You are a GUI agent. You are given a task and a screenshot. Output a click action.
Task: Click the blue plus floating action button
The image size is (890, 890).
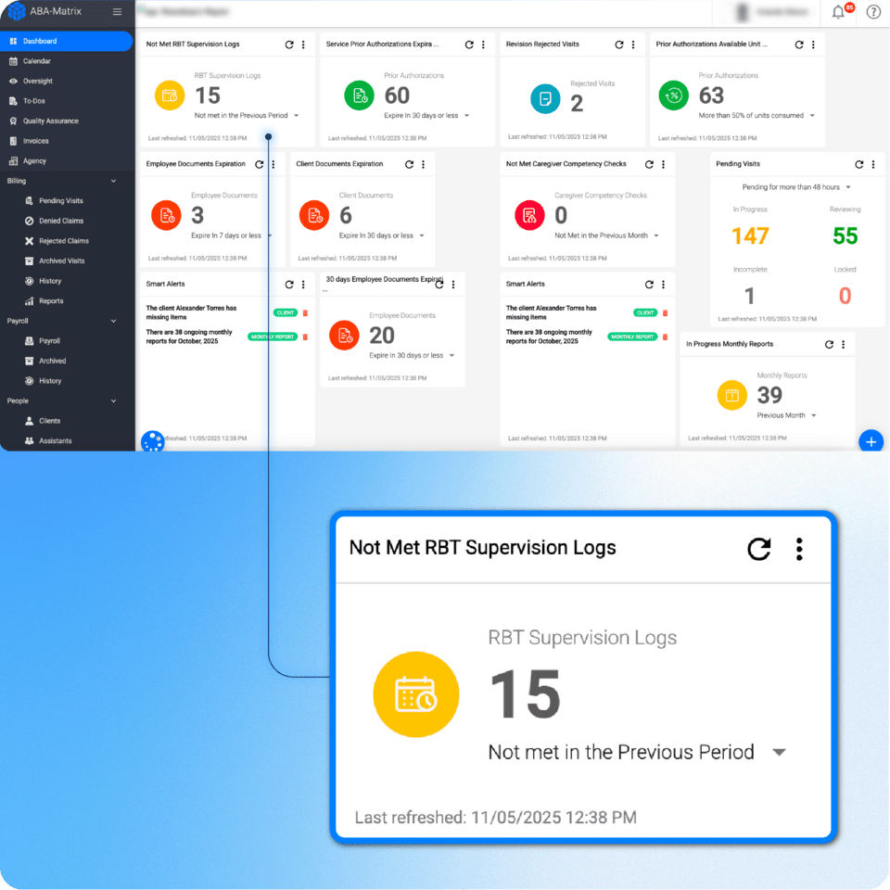point(871,440)
